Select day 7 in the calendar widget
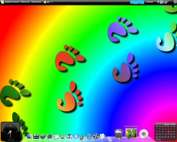The height and width of the screenshot is (142, 177). 174,129
